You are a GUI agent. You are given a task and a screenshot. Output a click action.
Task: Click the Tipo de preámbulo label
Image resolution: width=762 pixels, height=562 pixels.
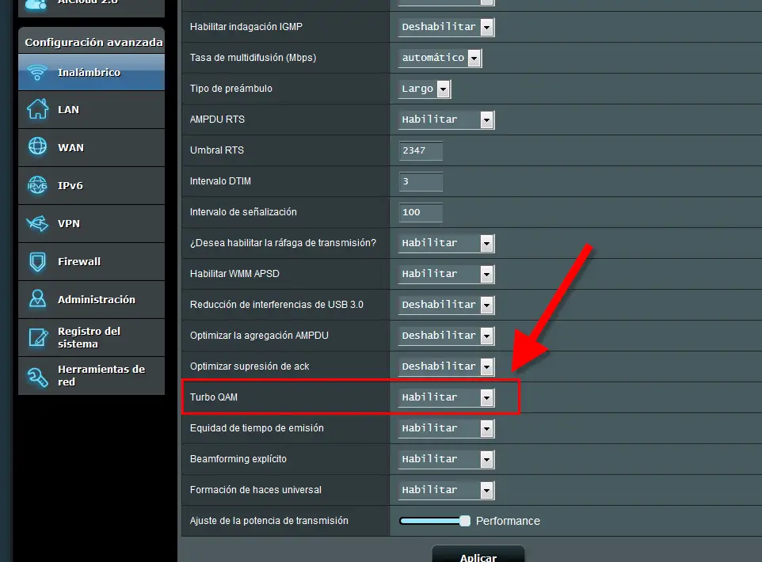(x=231, y=89)
